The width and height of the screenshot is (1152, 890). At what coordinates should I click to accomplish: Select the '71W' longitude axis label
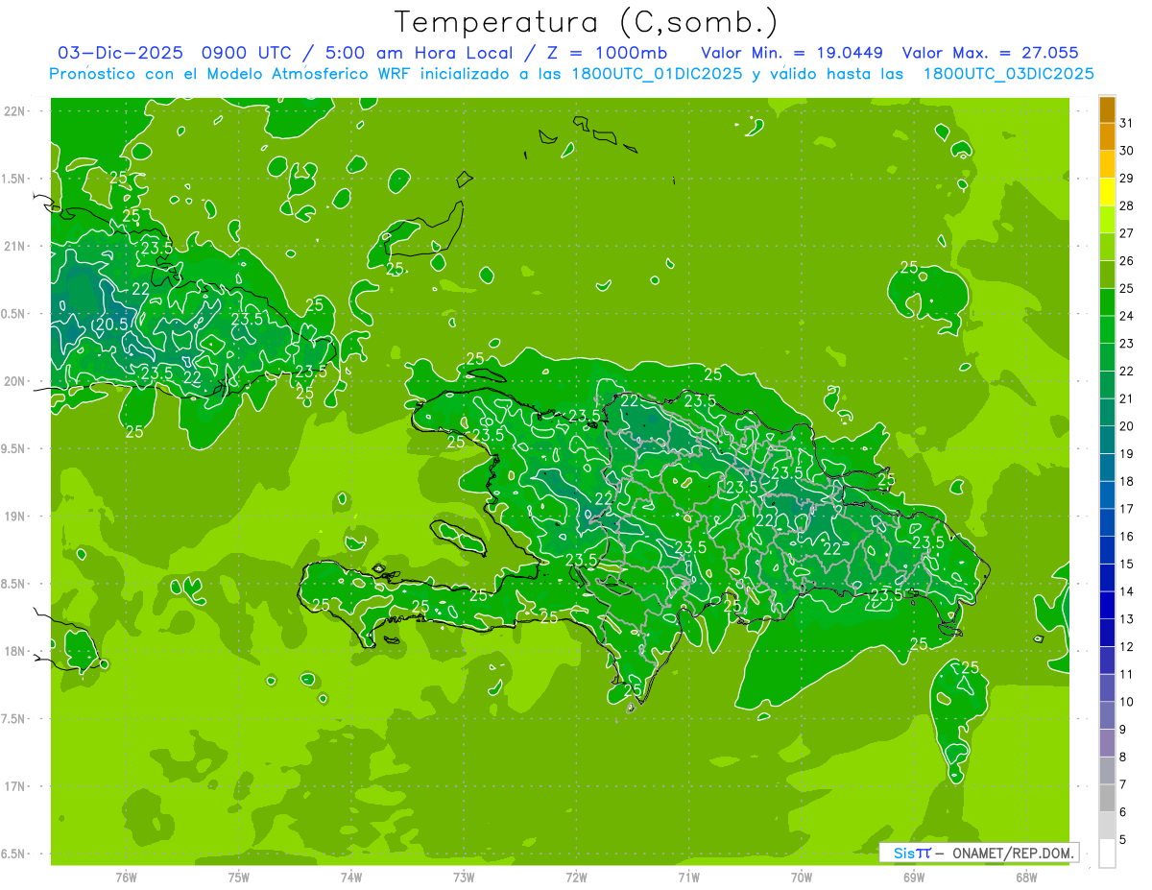coord(688,877)
